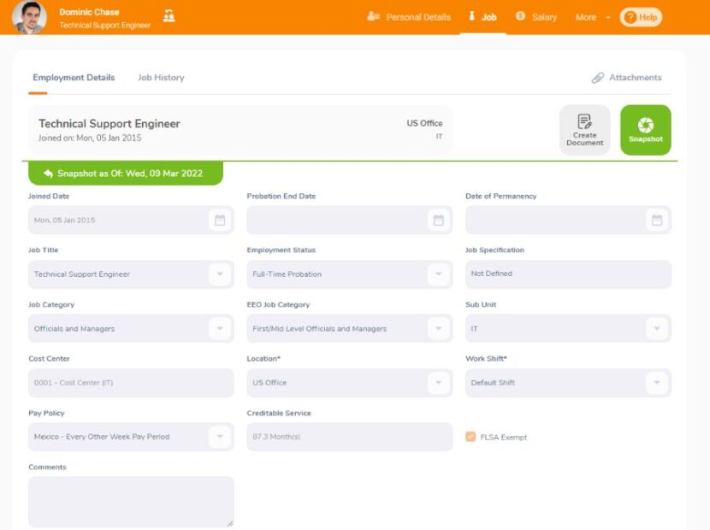Open the employee directory icon beside Dominic Chase
The height and width of the screenshot is (530, 710).
pyautogui.click(x=169, y=15)
